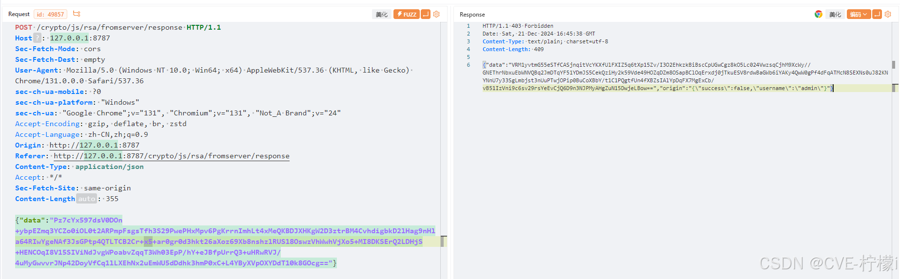Viewport: 900px width, 279px height.
Task: Open the Response panel settings gear
Action: tap(888, 14)
